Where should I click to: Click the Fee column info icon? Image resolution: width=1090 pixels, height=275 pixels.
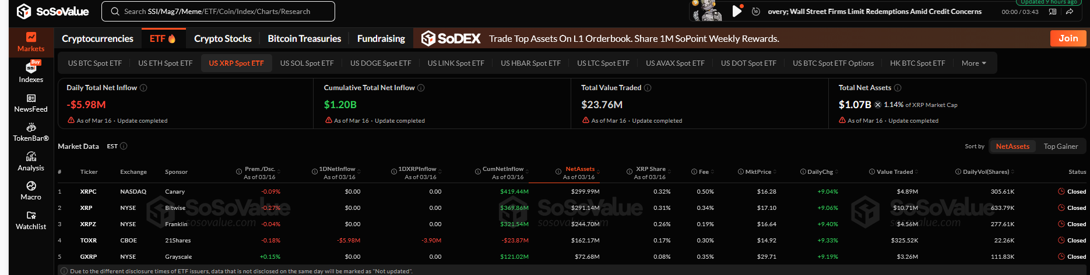[x=694, y=172]
